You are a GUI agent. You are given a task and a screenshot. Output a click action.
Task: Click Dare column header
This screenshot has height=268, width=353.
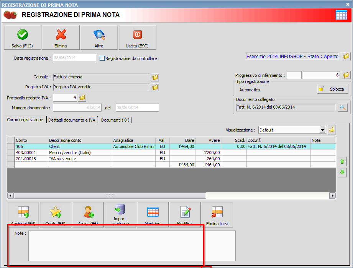tap(182, 140)
